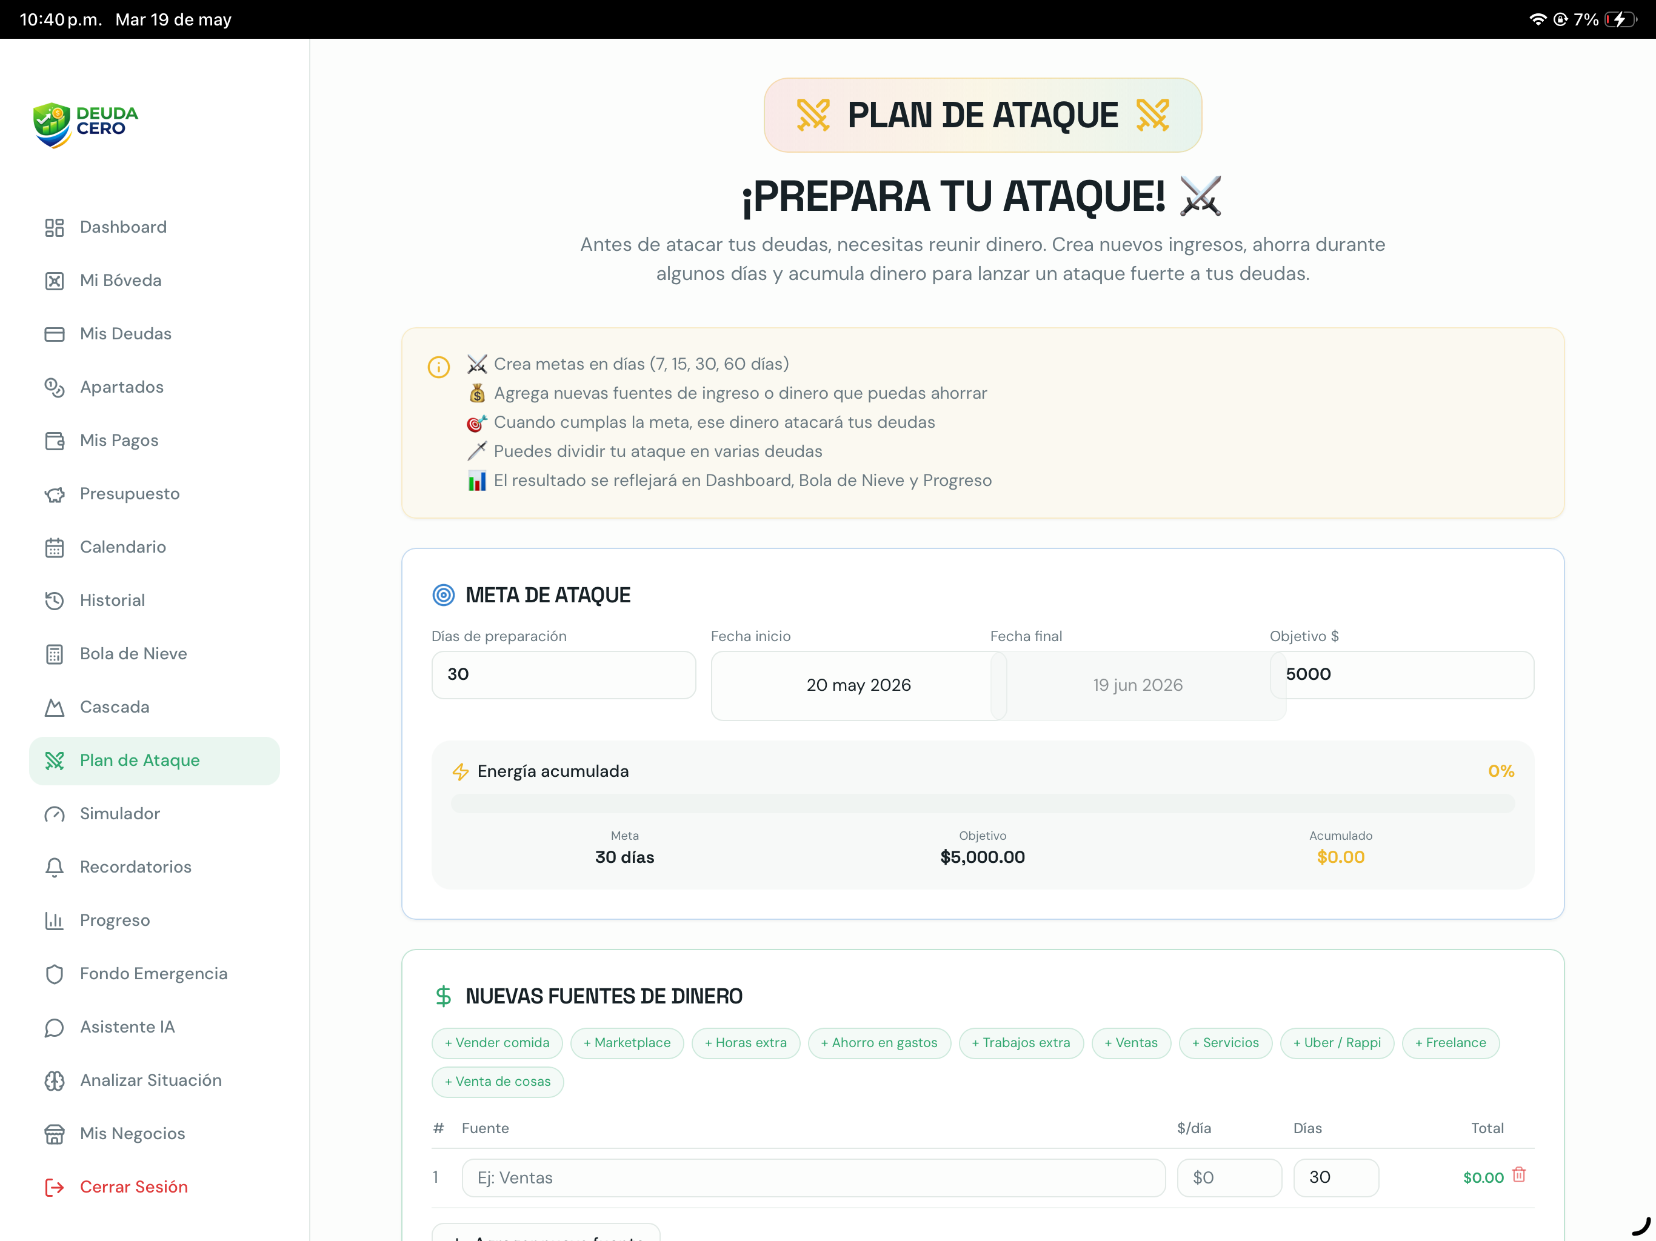
Task: Click the Mi Bóveda vault icon
Action: pyautogui.click(x=54, y=281)
